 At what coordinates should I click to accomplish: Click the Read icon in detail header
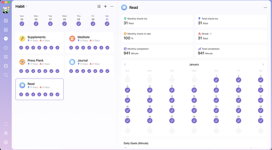click(124, 7)
